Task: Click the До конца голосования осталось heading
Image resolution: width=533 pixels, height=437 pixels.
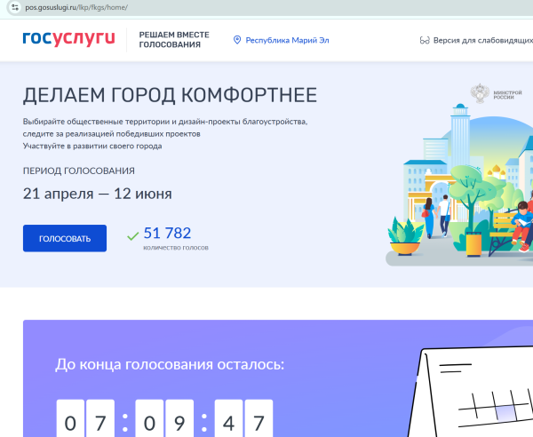Action: point(170,363)
